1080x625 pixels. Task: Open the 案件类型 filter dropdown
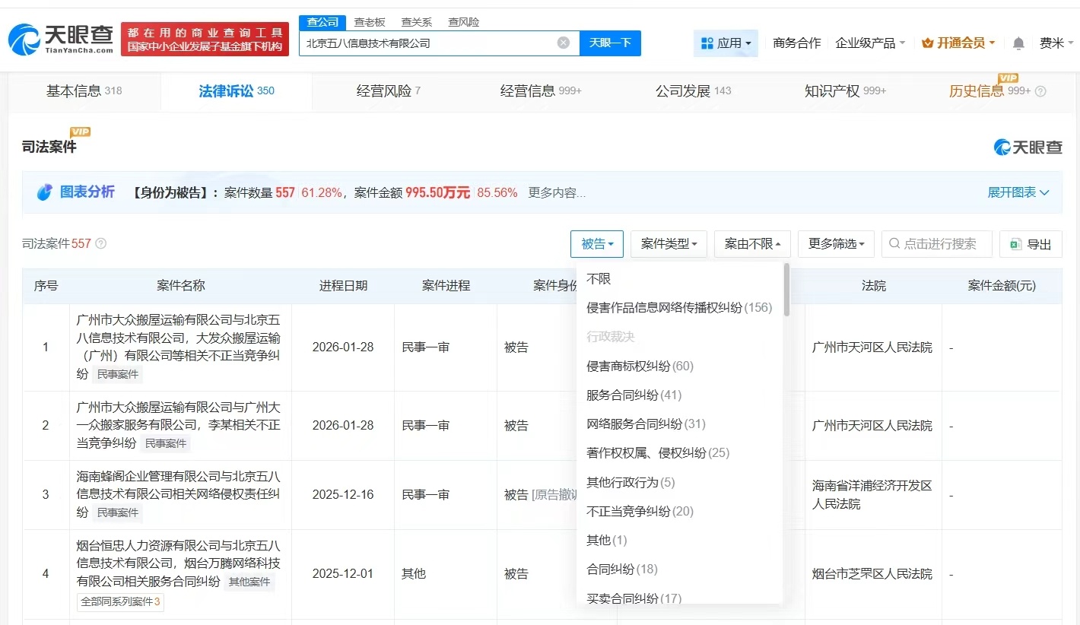point(669,244)
